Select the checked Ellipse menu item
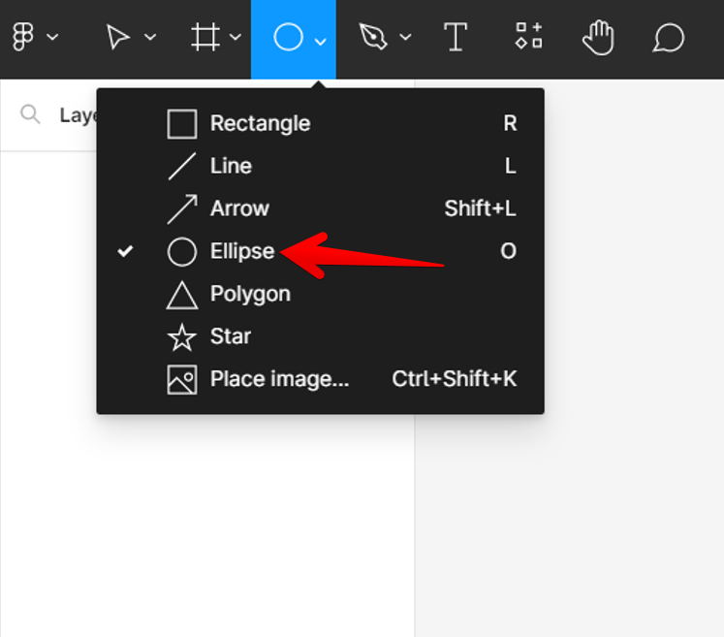This screenshot has height=637, width=724. click(242, 252)
